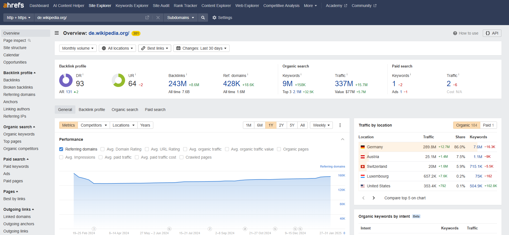509x235 pixels.
Task: Open Referring domains in sidebar
Action: click(19, 95)
